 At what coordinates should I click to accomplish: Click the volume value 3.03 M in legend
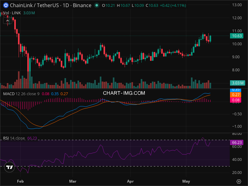coord(29,13)
